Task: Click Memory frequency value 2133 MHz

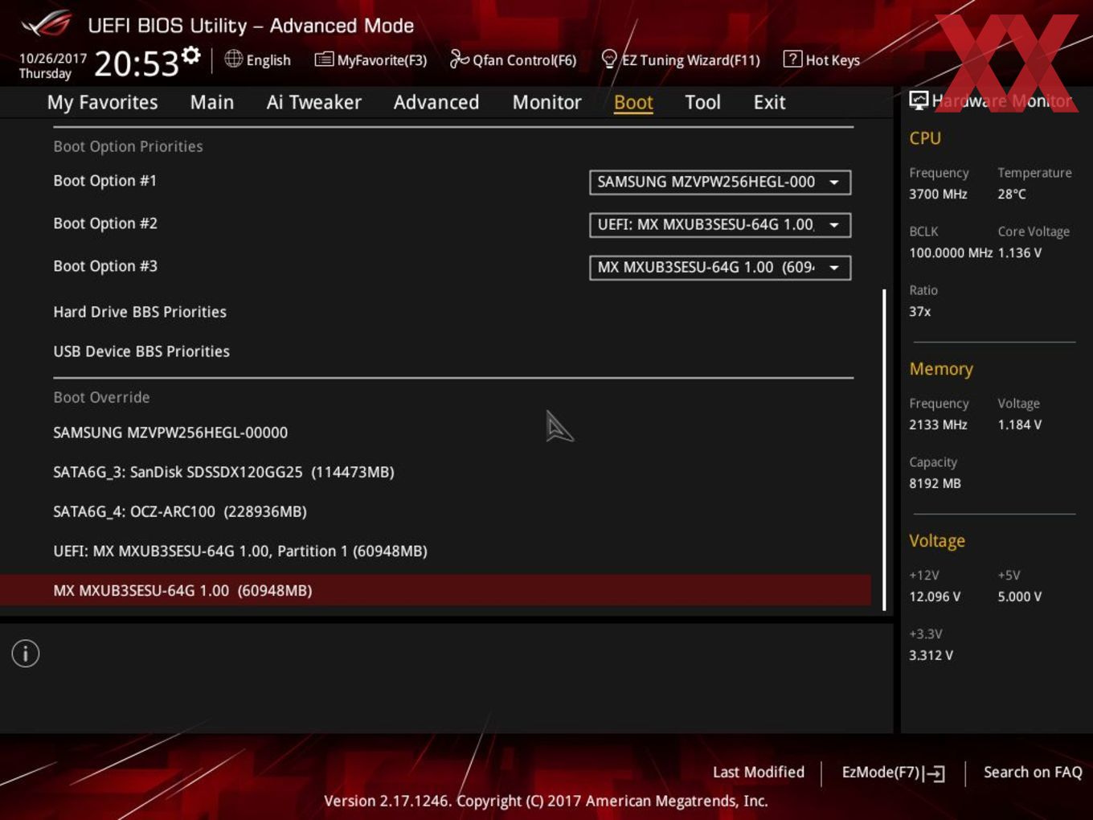Action: tap(938, 424)
